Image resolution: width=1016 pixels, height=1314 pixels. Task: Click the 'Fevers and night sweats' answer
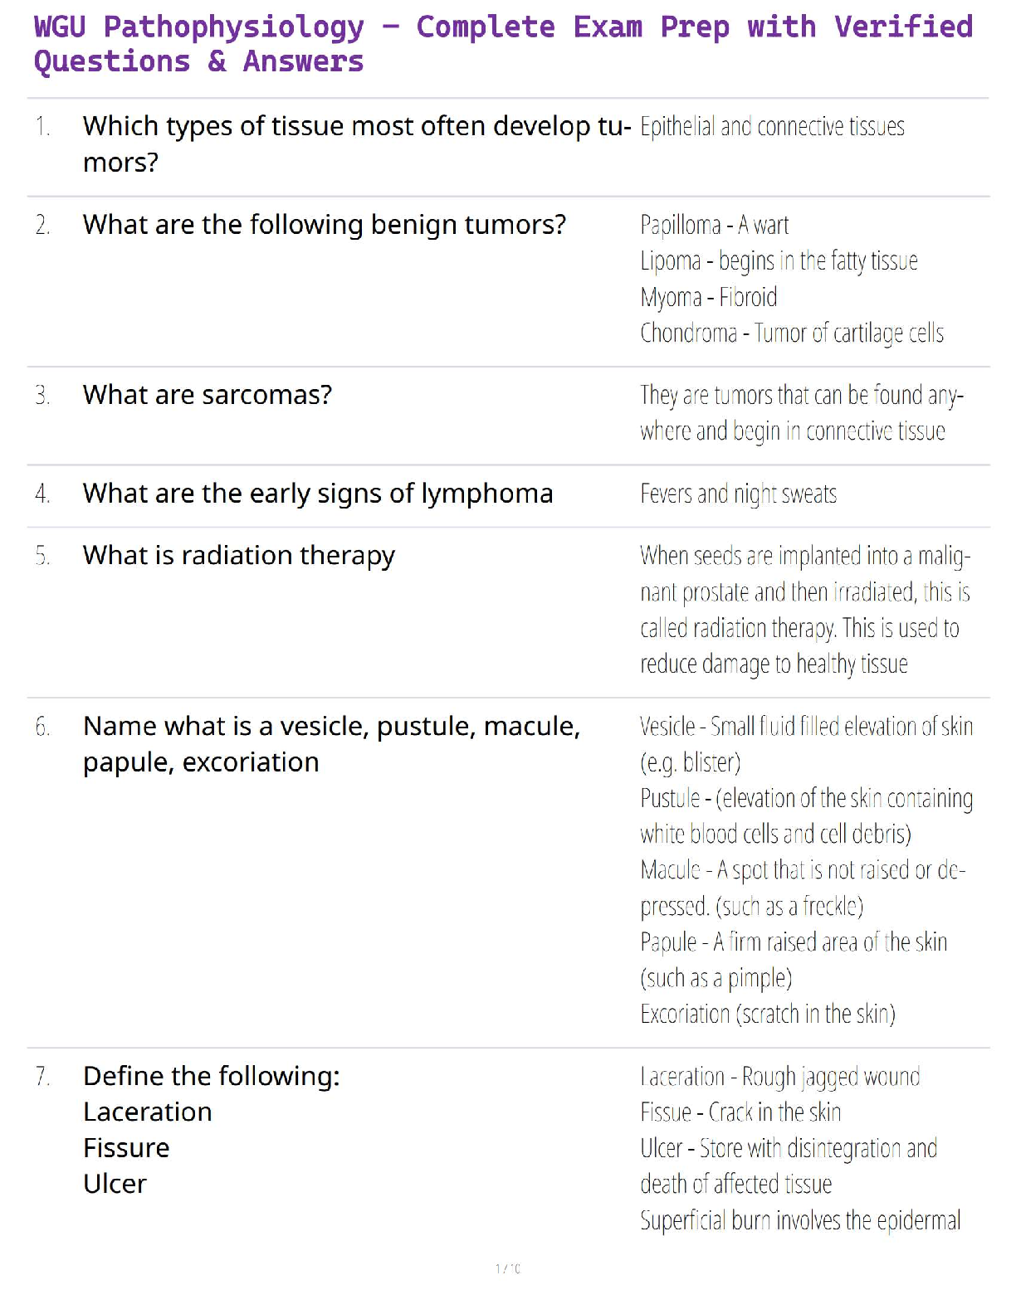[738, 494]
